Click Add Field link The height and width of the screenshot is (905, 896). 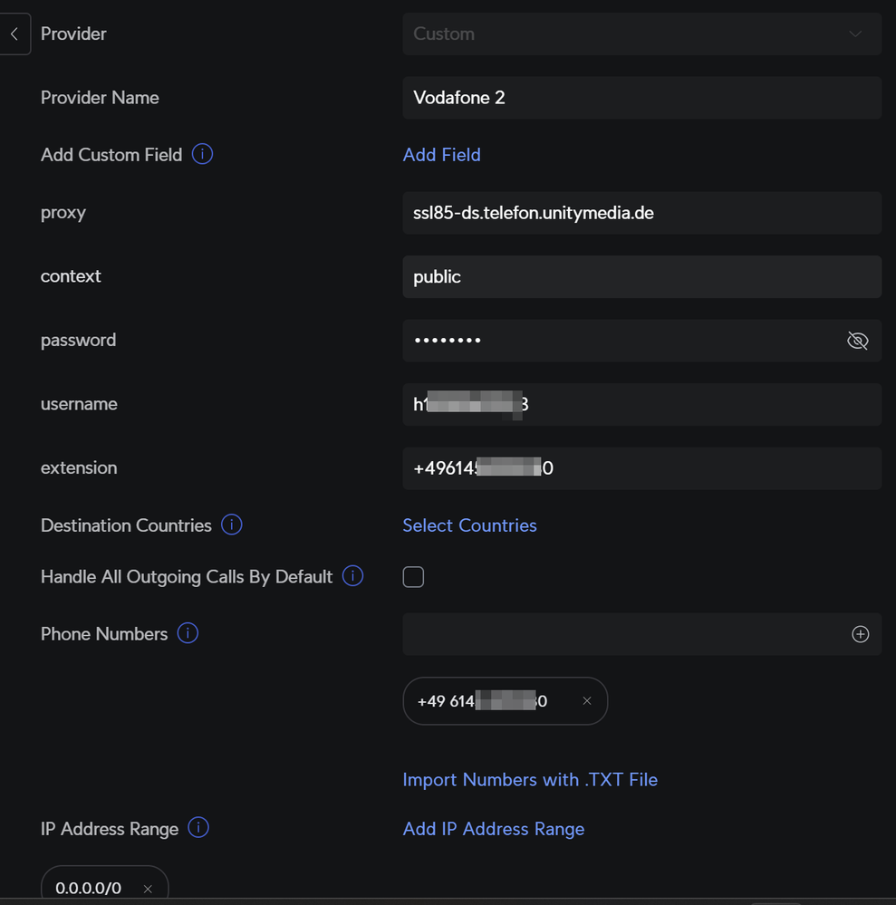(x=441, y=155)
